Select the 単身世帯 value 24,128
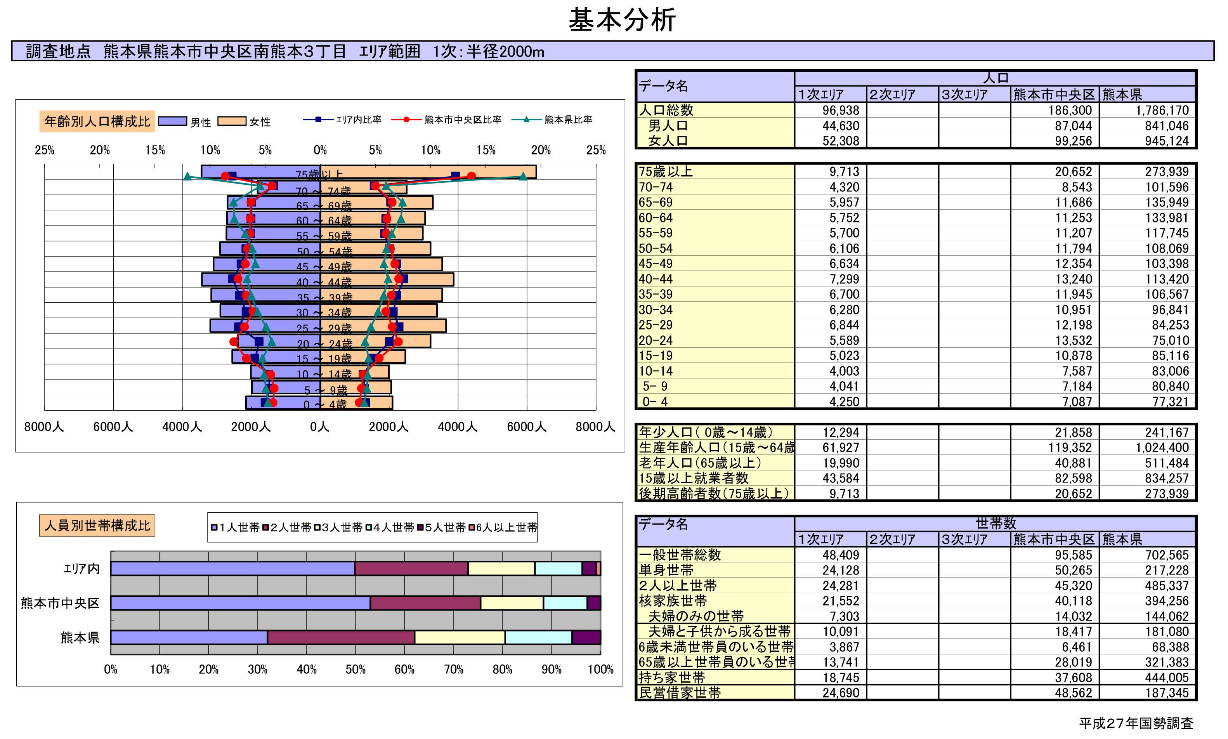Viewport: 1228px width, 739px height. coord(831,570)
